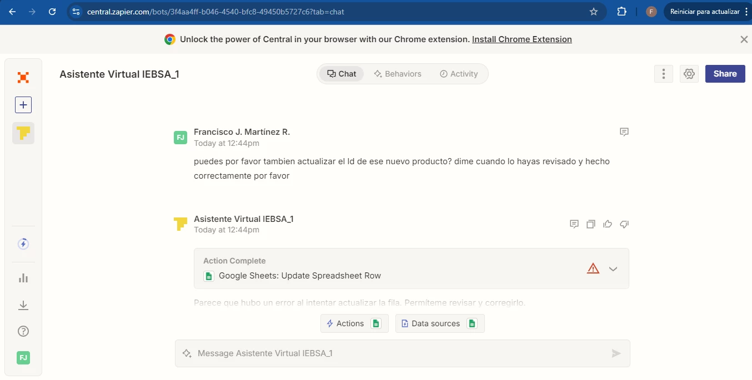Click bot title Asistente Virtual IEBSA_1
The height and width of the screenshot is (380, 752).
[119, 74]
